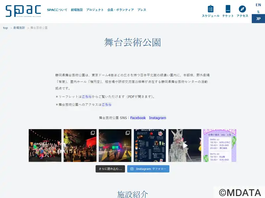This screenshot has height=198, width=265.
Task: Switch language to EN
Action: (258, 5)
